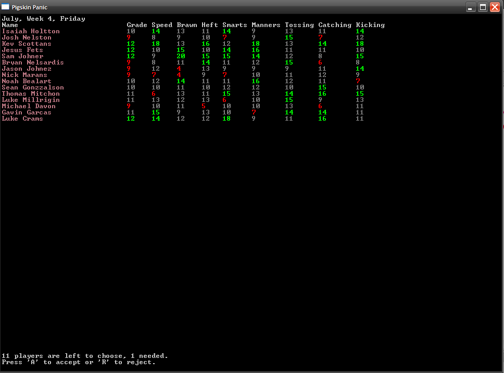
Task: Click Noah Bealart's Kicking value 7
Action: point(358,81)
